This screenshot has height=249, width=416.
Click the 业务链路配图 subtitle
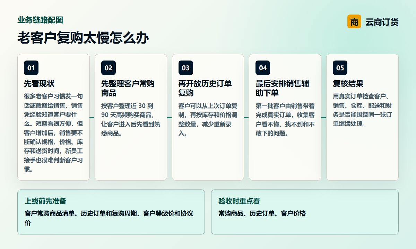40,20
